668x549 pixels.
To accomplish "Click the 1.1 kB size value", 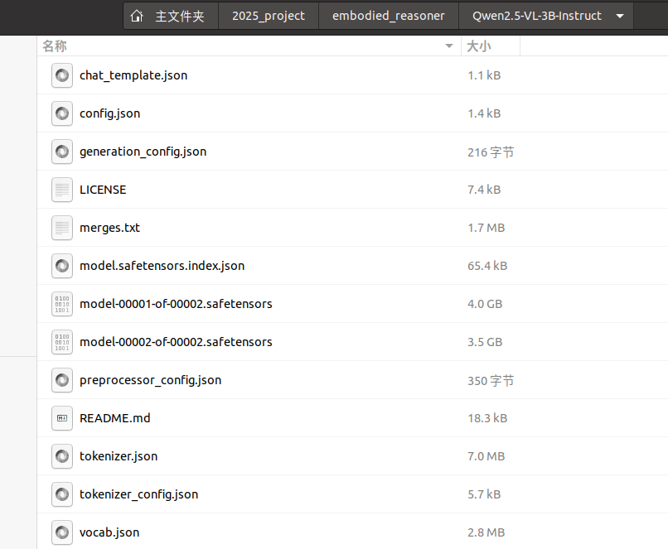I will (484, 75).
